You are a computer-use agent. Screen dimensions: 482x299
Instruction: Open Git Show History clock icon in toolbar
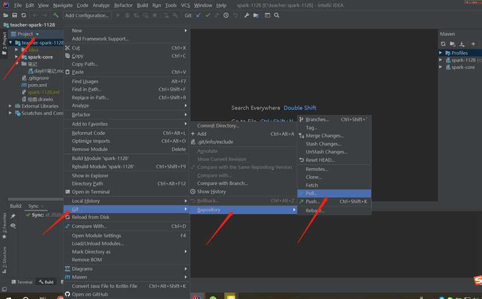click(x=226, y=15)
